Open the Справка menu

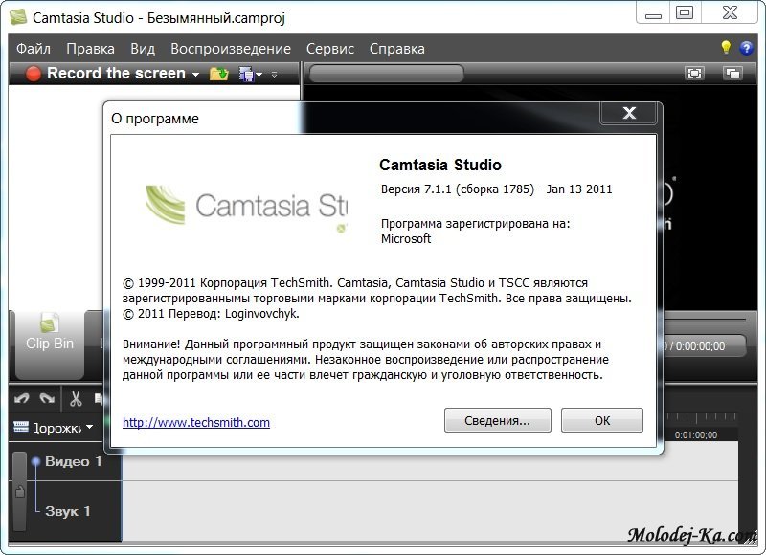pos(397,49)
